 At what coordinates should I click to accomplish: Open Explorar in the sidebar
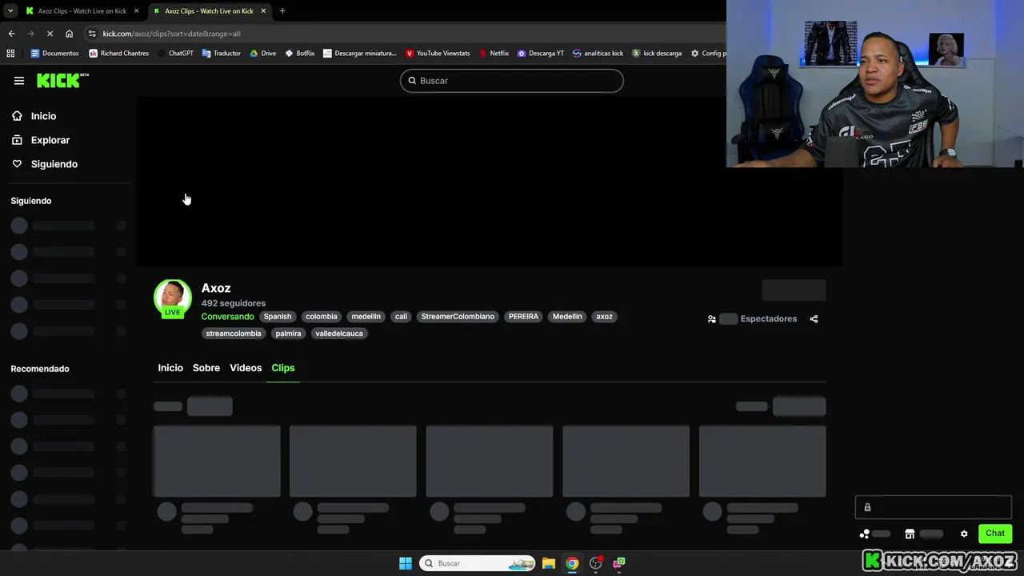[50, 140]
